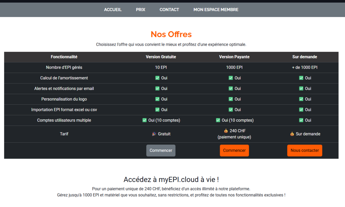
Task: Click the money bag icon above 240 CHF
Action: point(226,131)
